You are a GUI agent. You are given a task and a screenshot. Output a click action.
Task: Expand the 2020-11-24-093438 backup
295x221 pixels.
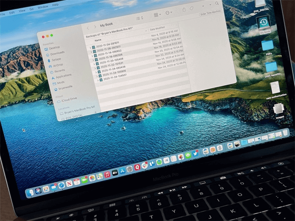coord(96,72)
